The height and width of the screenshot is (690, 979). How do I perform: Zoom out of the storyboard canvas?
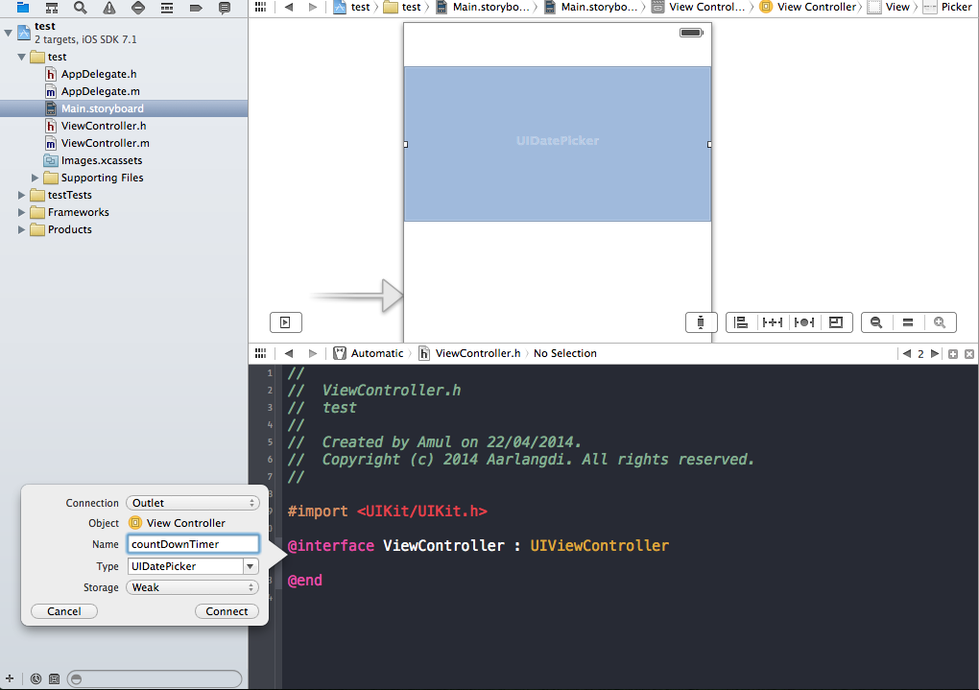point(875,321)
